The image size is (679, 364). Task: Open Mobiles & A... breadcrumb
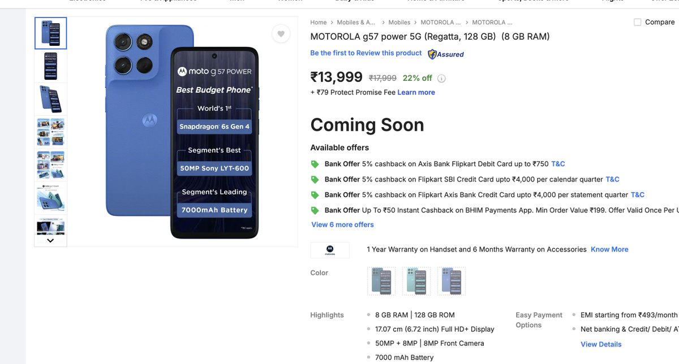click(356, 22)
